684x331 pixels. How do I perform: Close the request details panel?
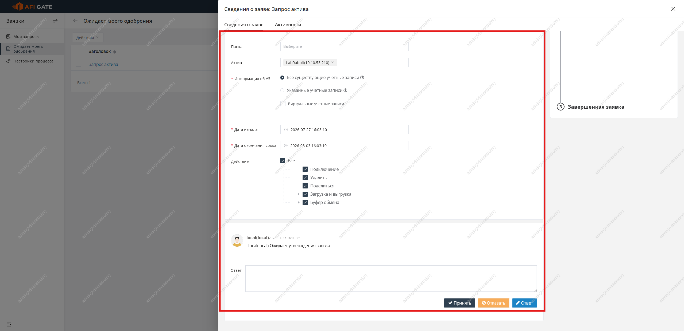[x=673, y=9]
